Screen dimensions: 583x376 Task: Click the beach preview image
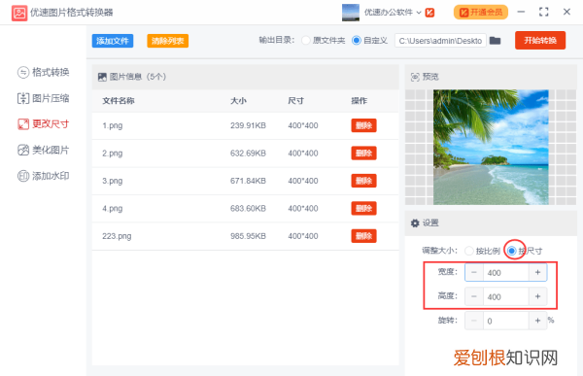coord(491,148)
